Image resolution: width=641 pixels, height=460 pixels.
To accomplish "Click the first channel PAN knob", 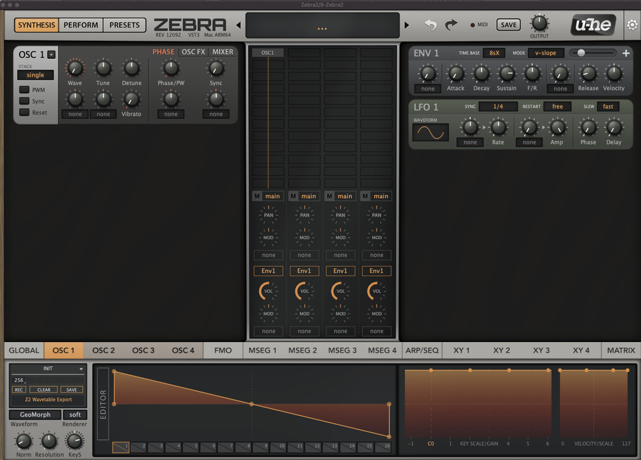I will tap(268, 215).
